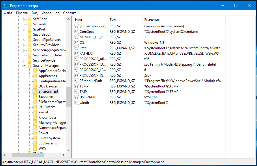Click the USERNAME value's icon

click(76, 97)
